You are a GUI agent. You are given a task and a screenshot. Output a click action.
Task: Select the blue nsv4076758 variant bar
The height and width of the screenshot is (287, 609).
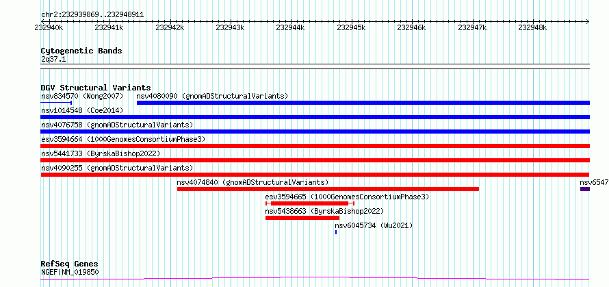click(315, 132)
